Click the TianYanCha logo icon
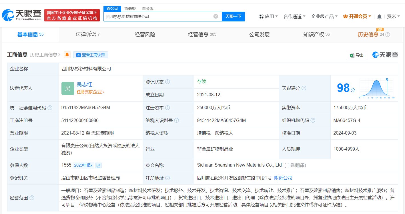Viewport: 405px width, 214px height. tap(8, 15)
